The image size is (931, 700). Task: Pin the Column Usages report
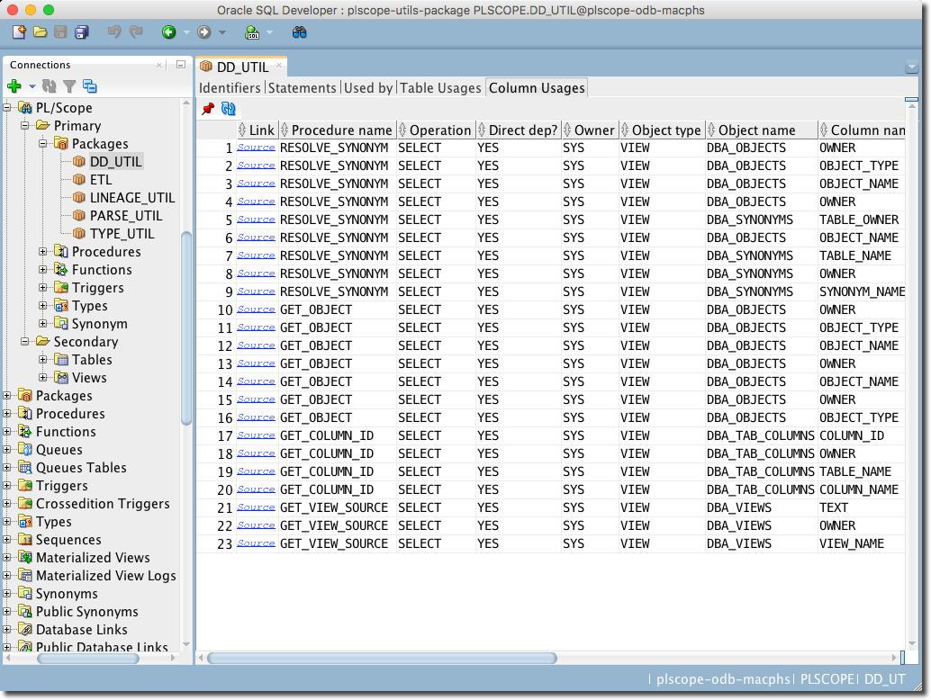pyautogui.click(x=208, y=109)
